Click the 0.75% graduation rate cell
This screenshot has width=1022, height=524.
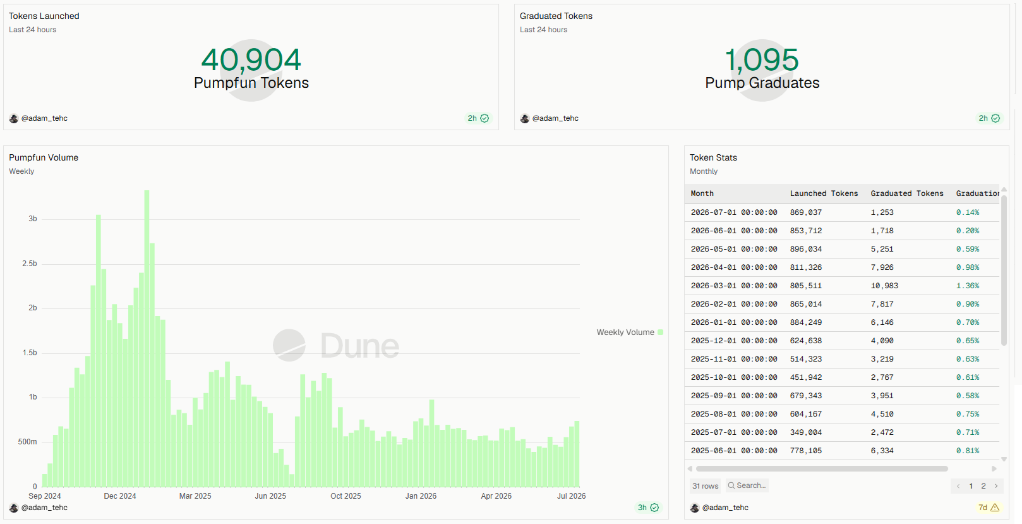click(x=968, y=414)
